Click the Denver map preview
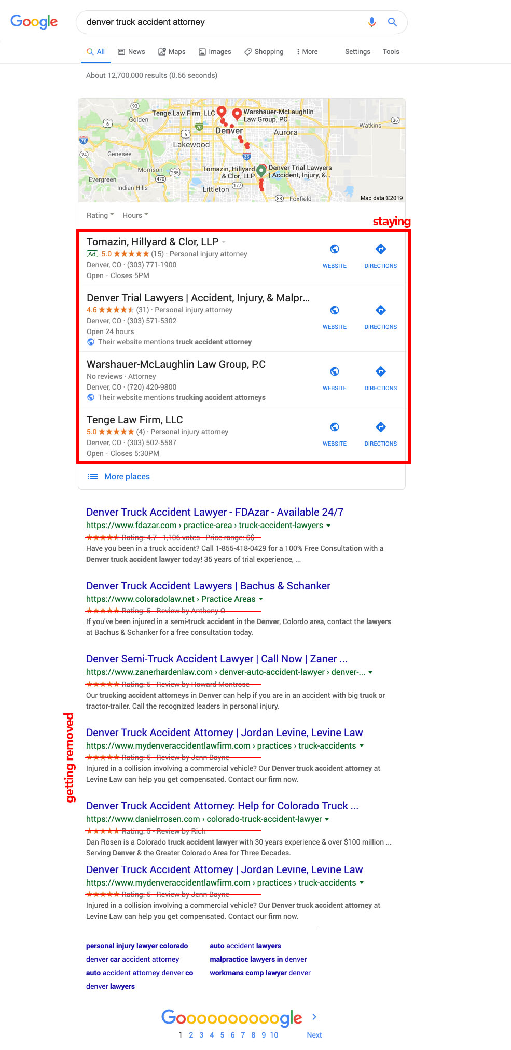 241,150
